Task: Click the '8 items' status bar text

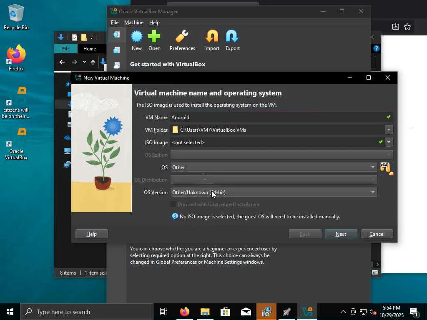Action: click(x=68, y=272)
